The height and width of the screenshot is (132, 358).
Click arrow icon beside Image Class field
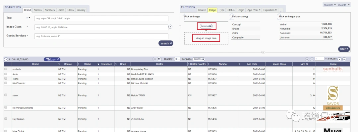(170, 27)
